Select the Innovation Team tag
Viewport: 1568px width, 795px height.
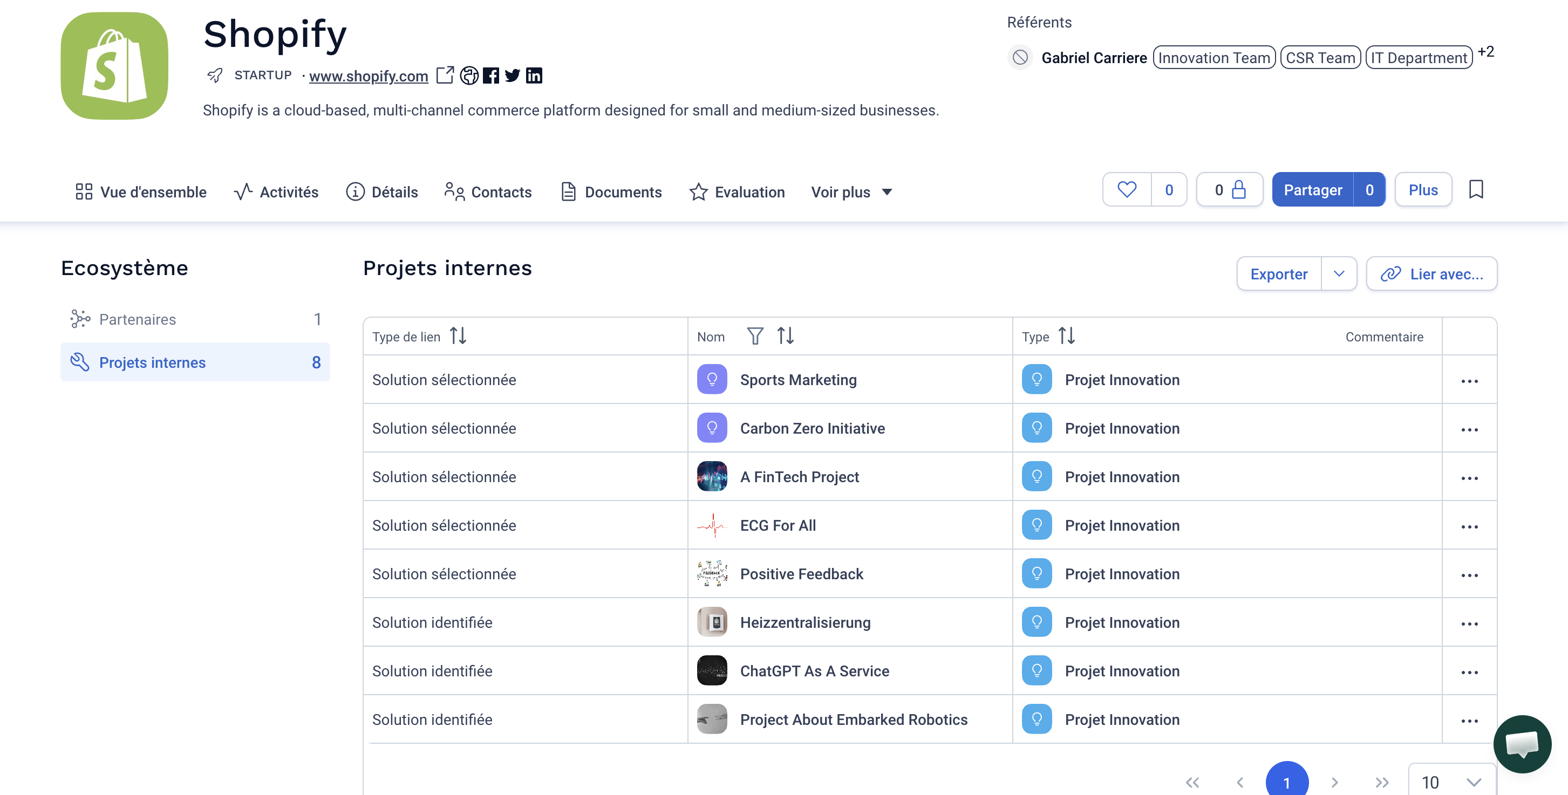pyautogui.click(x=1214, y=58)
